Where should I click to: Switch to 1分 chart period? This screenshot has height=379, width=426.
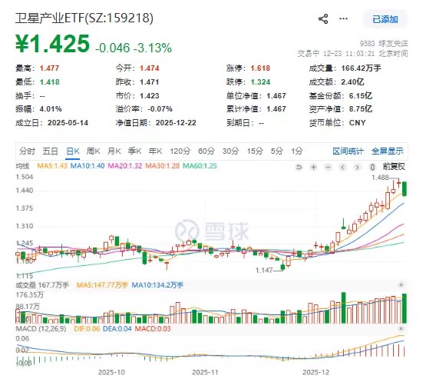(x=297, y=151)
